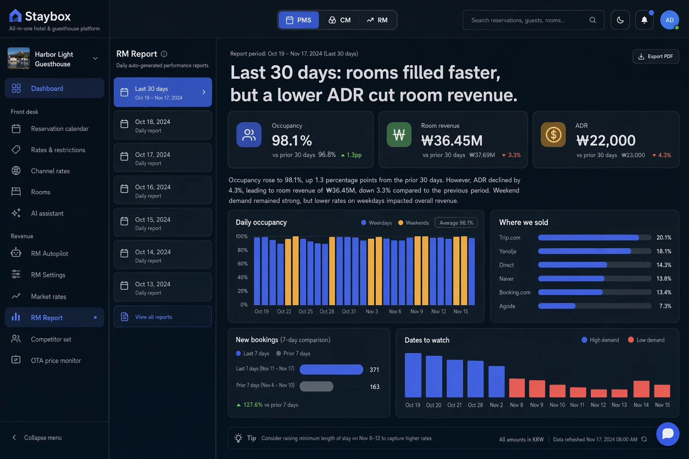This screenshot has width=689, height=459.
Task: Click the OTA price monitor icon
Action: coord(16,360)
